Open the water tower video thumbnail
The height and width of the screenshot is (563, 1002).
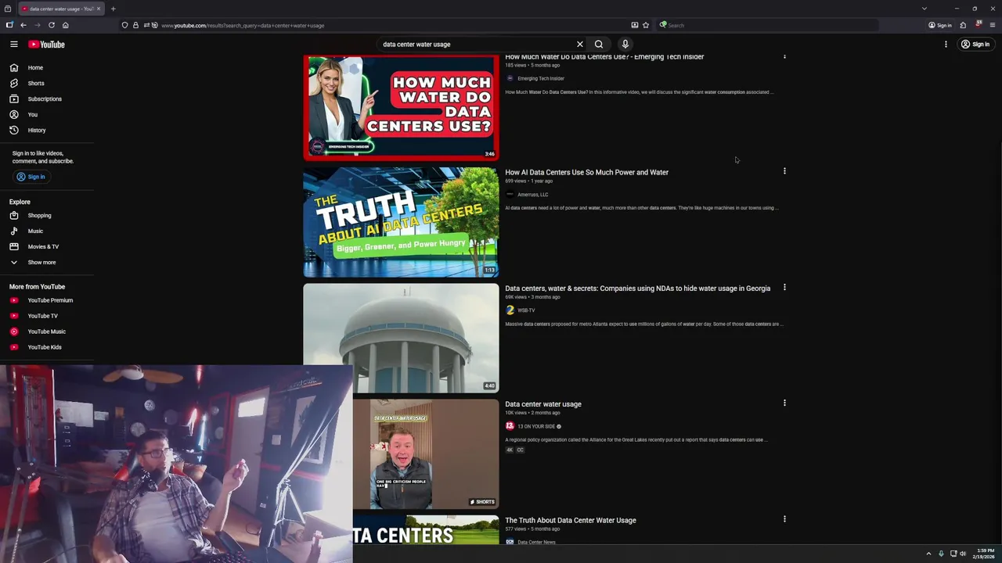[401, 338]
